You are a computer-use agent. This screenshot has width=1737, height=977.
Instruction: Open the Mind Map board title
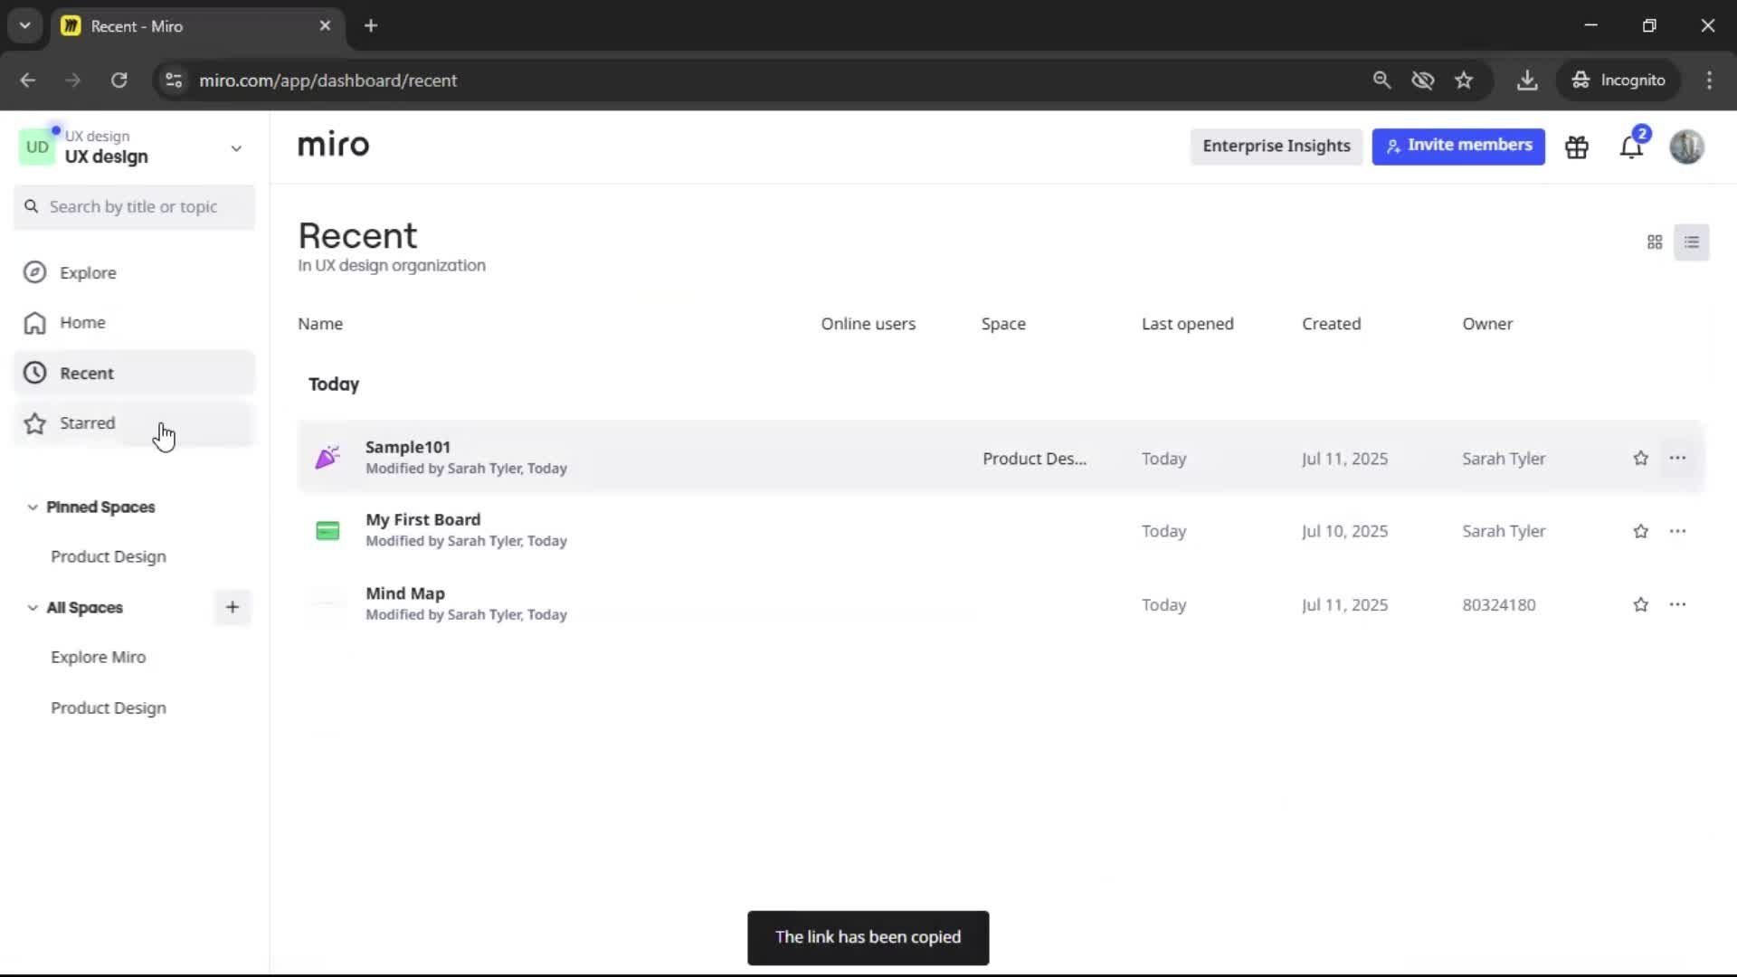click(x=404, y=593)
